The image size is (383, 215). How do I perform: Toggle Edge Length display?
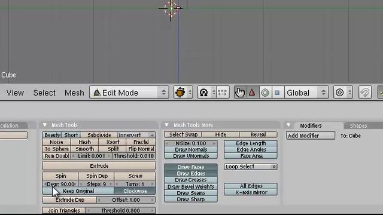(x=251, y=143)
